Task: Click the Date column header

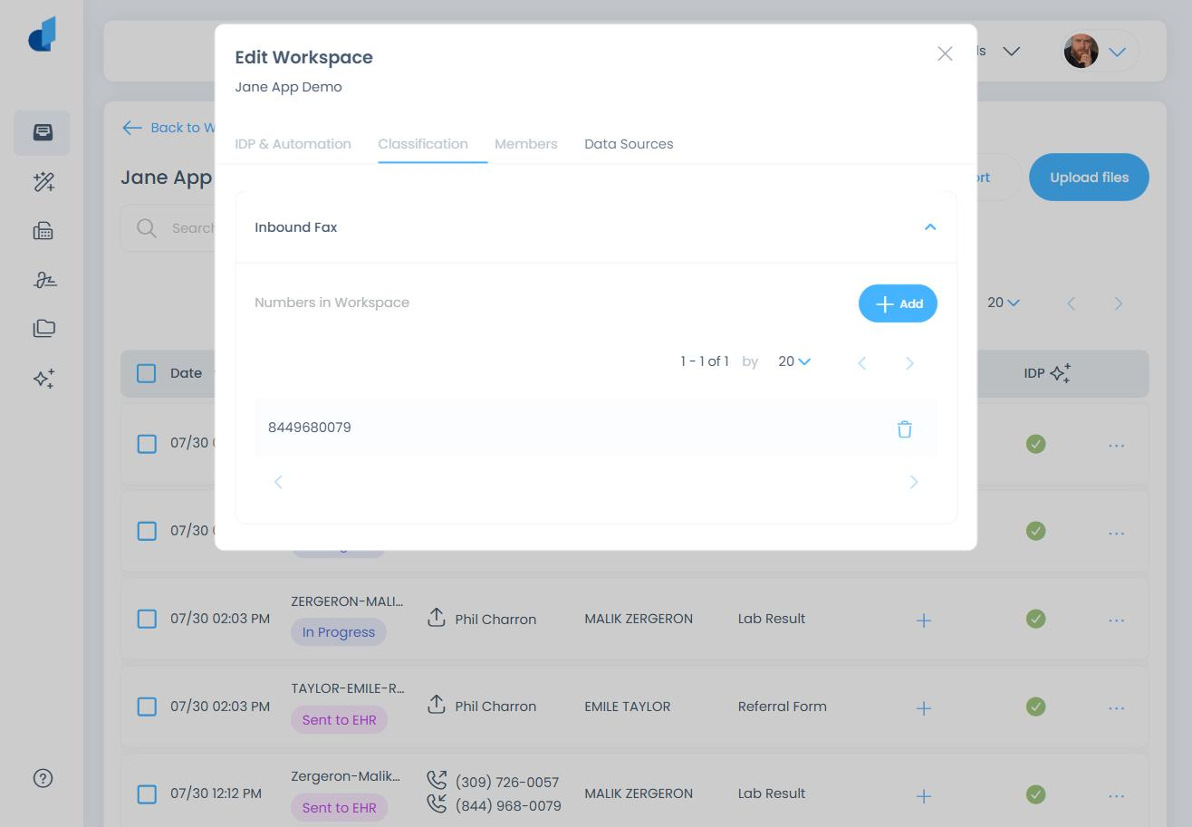Action: tap(186, 373)
